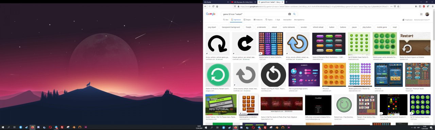Close the Google search tab
435x130 pixels.
pyautogui.click(x=282, y=2)
